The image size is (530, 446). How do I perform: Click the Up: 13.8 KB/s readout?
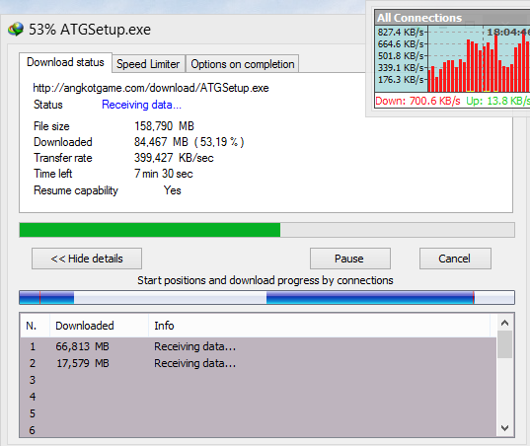(x=497, y=101)
